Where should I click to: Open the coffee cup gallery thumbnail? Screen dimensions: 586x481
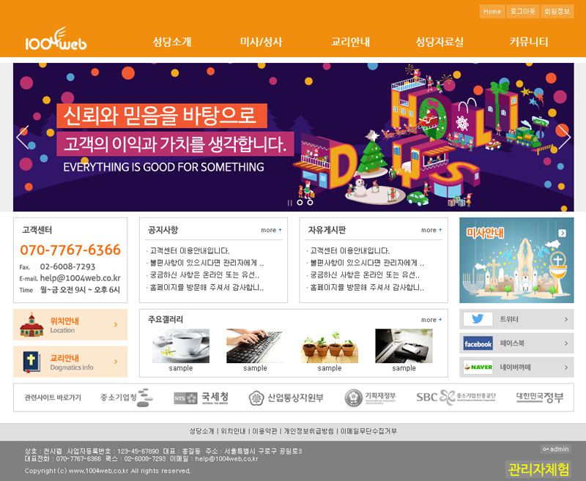(180, 346)
